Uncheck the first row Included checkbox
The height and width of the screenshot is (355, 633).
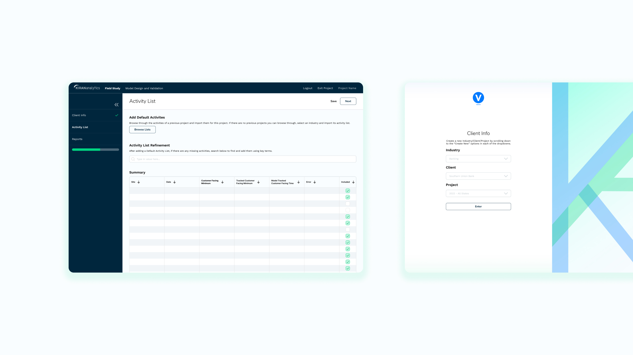pos(348,191)
